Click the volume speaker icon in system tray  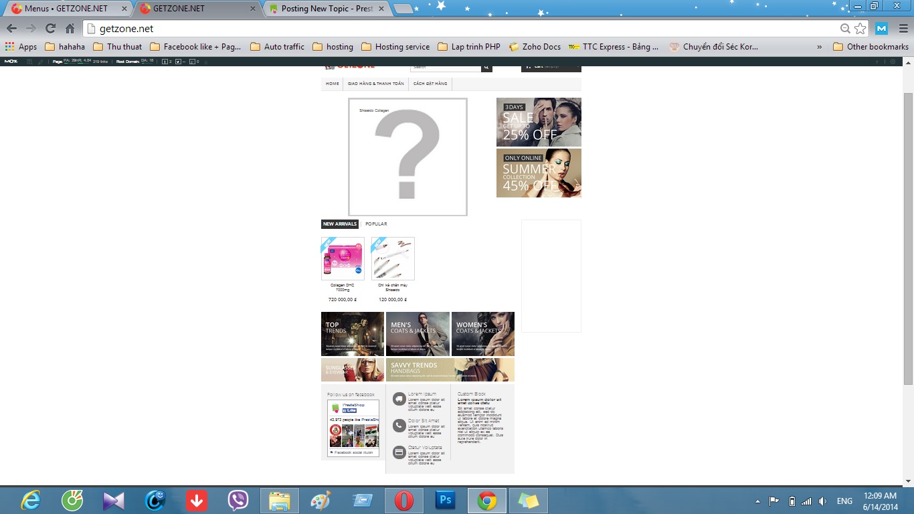pos(822,501)
